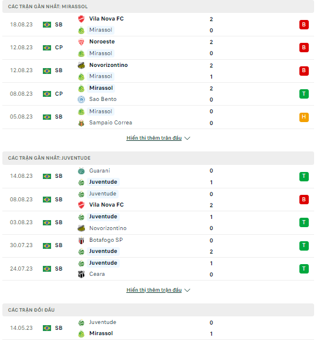Open the Sampaio Correa team name link
The image size is (317, 341).
(110, 123)
